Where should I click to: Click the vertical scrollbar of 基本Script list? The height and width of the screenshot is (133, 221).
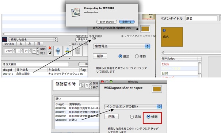(199, 69)
